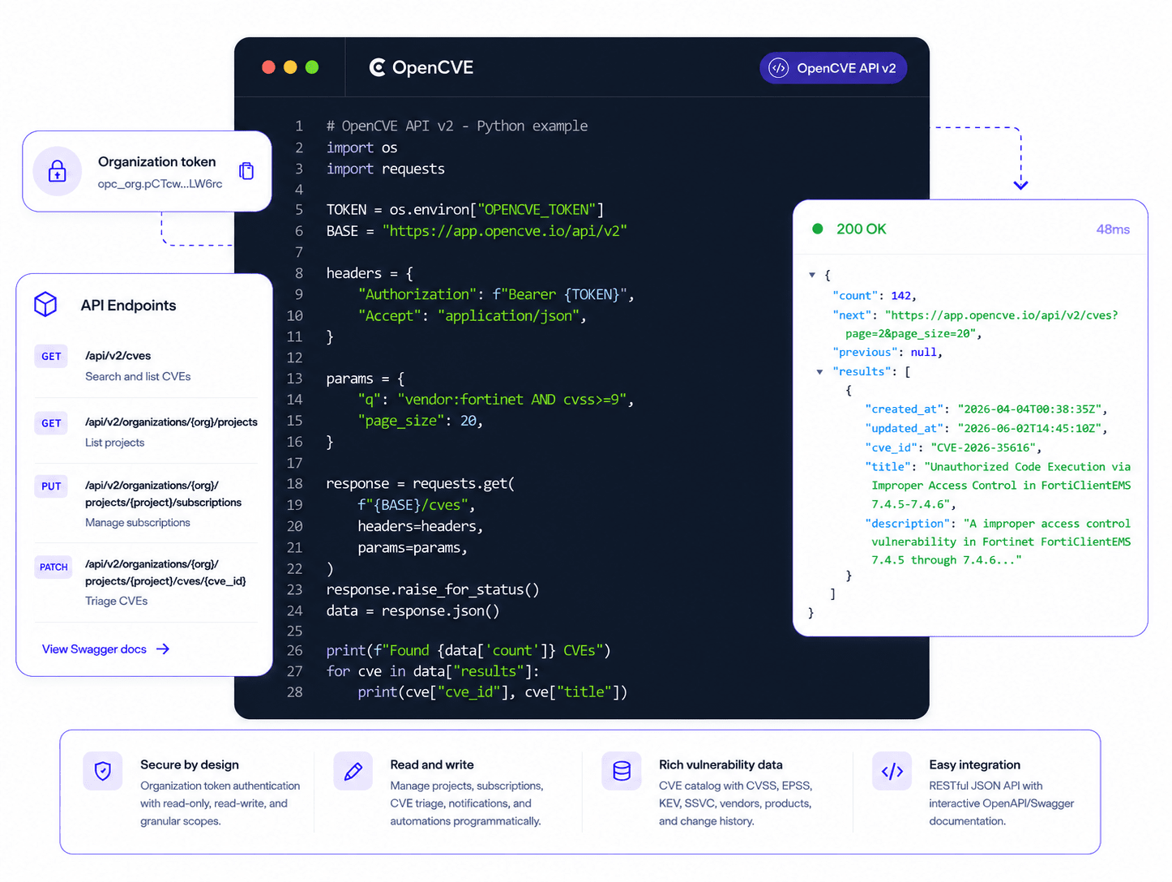
Task: Click the Read and write feature title
Action: 432,764
